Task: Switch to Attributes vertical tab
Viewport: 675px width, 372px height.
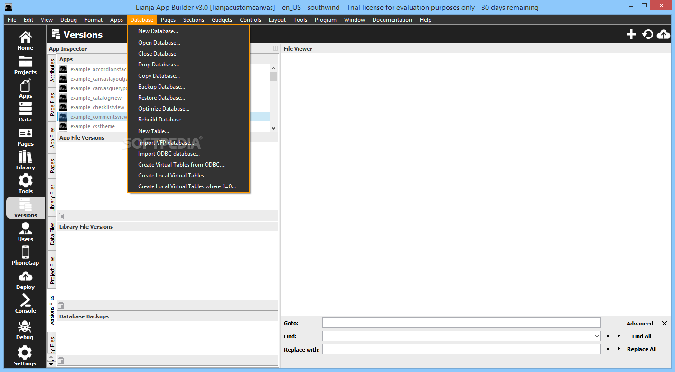Action: [52, 70]
